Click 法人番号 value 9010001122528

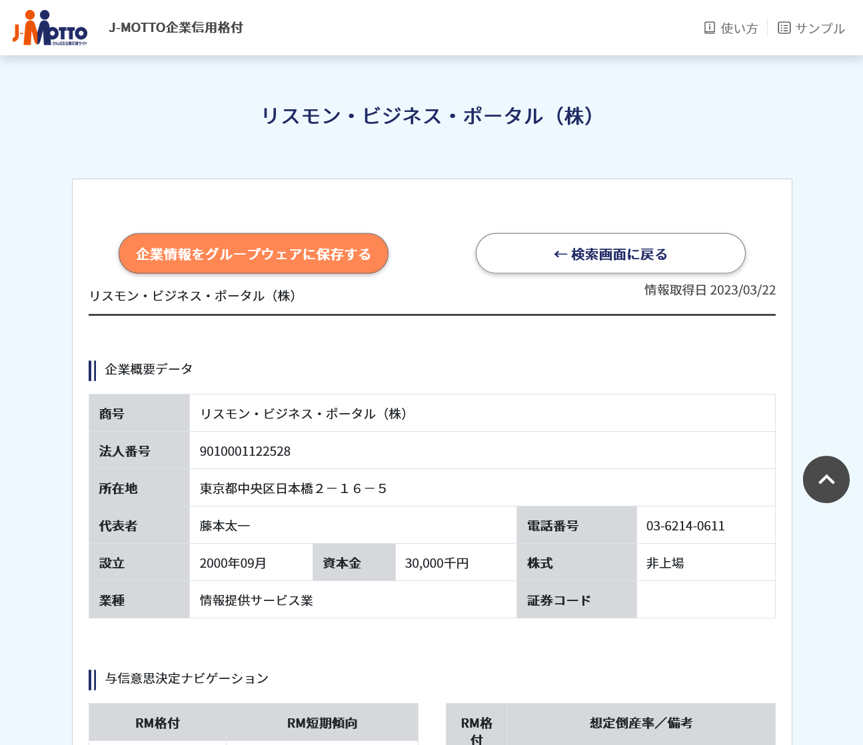click(245, 451)
